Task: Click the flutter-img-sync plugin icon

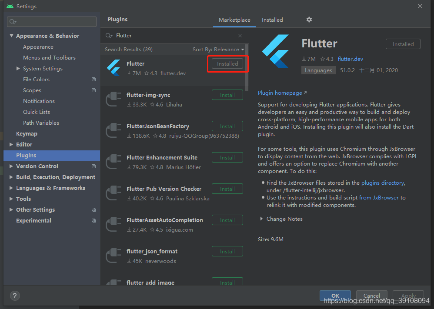Action: (114, 99)
